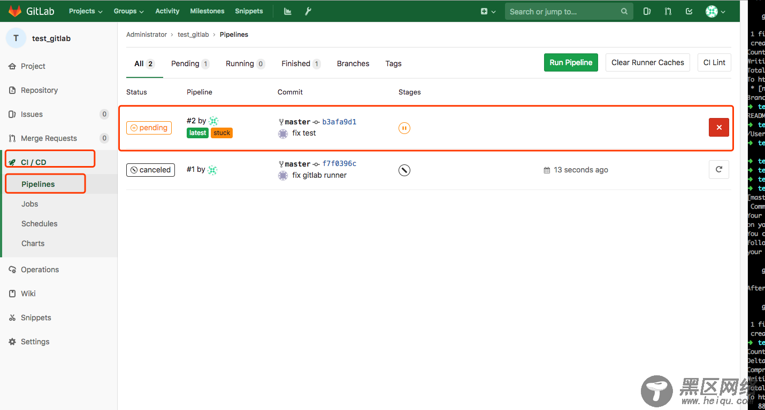This screenshot has width=765, height=410.
Task: Click the test_gitlab breadcrumb
Action: coord(193,35)
